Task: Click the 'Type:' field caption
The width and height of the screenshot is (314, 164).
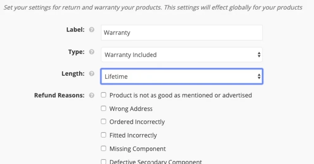Action: pyautogui.click(x=76, y=52)
